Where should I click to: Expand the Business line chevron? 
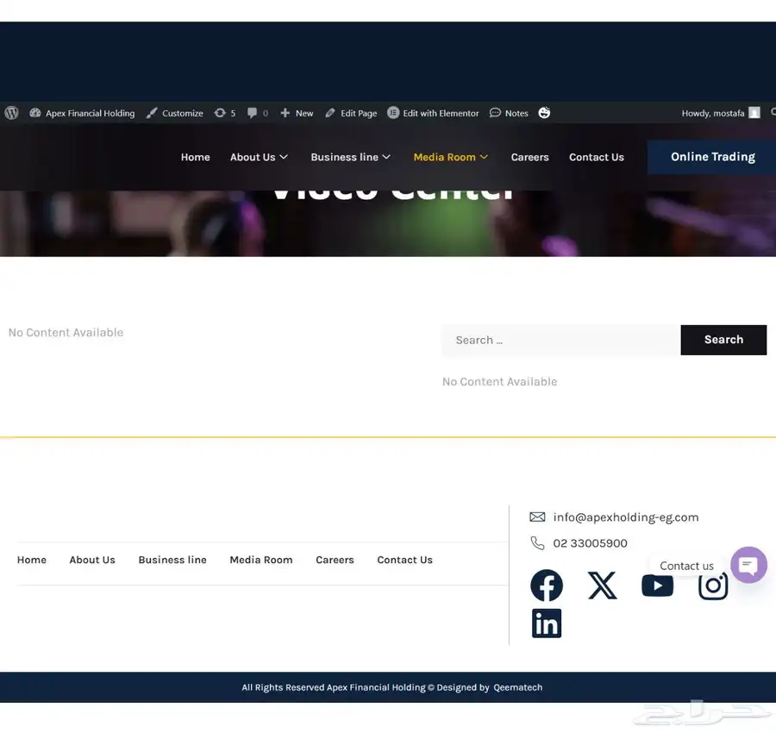pos(386,157)
